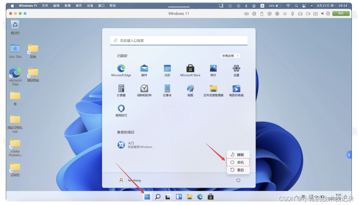359x205 pixels.
Task: Select the Microsoft Edge desktop shortcut
Action: tap(15, 76)
